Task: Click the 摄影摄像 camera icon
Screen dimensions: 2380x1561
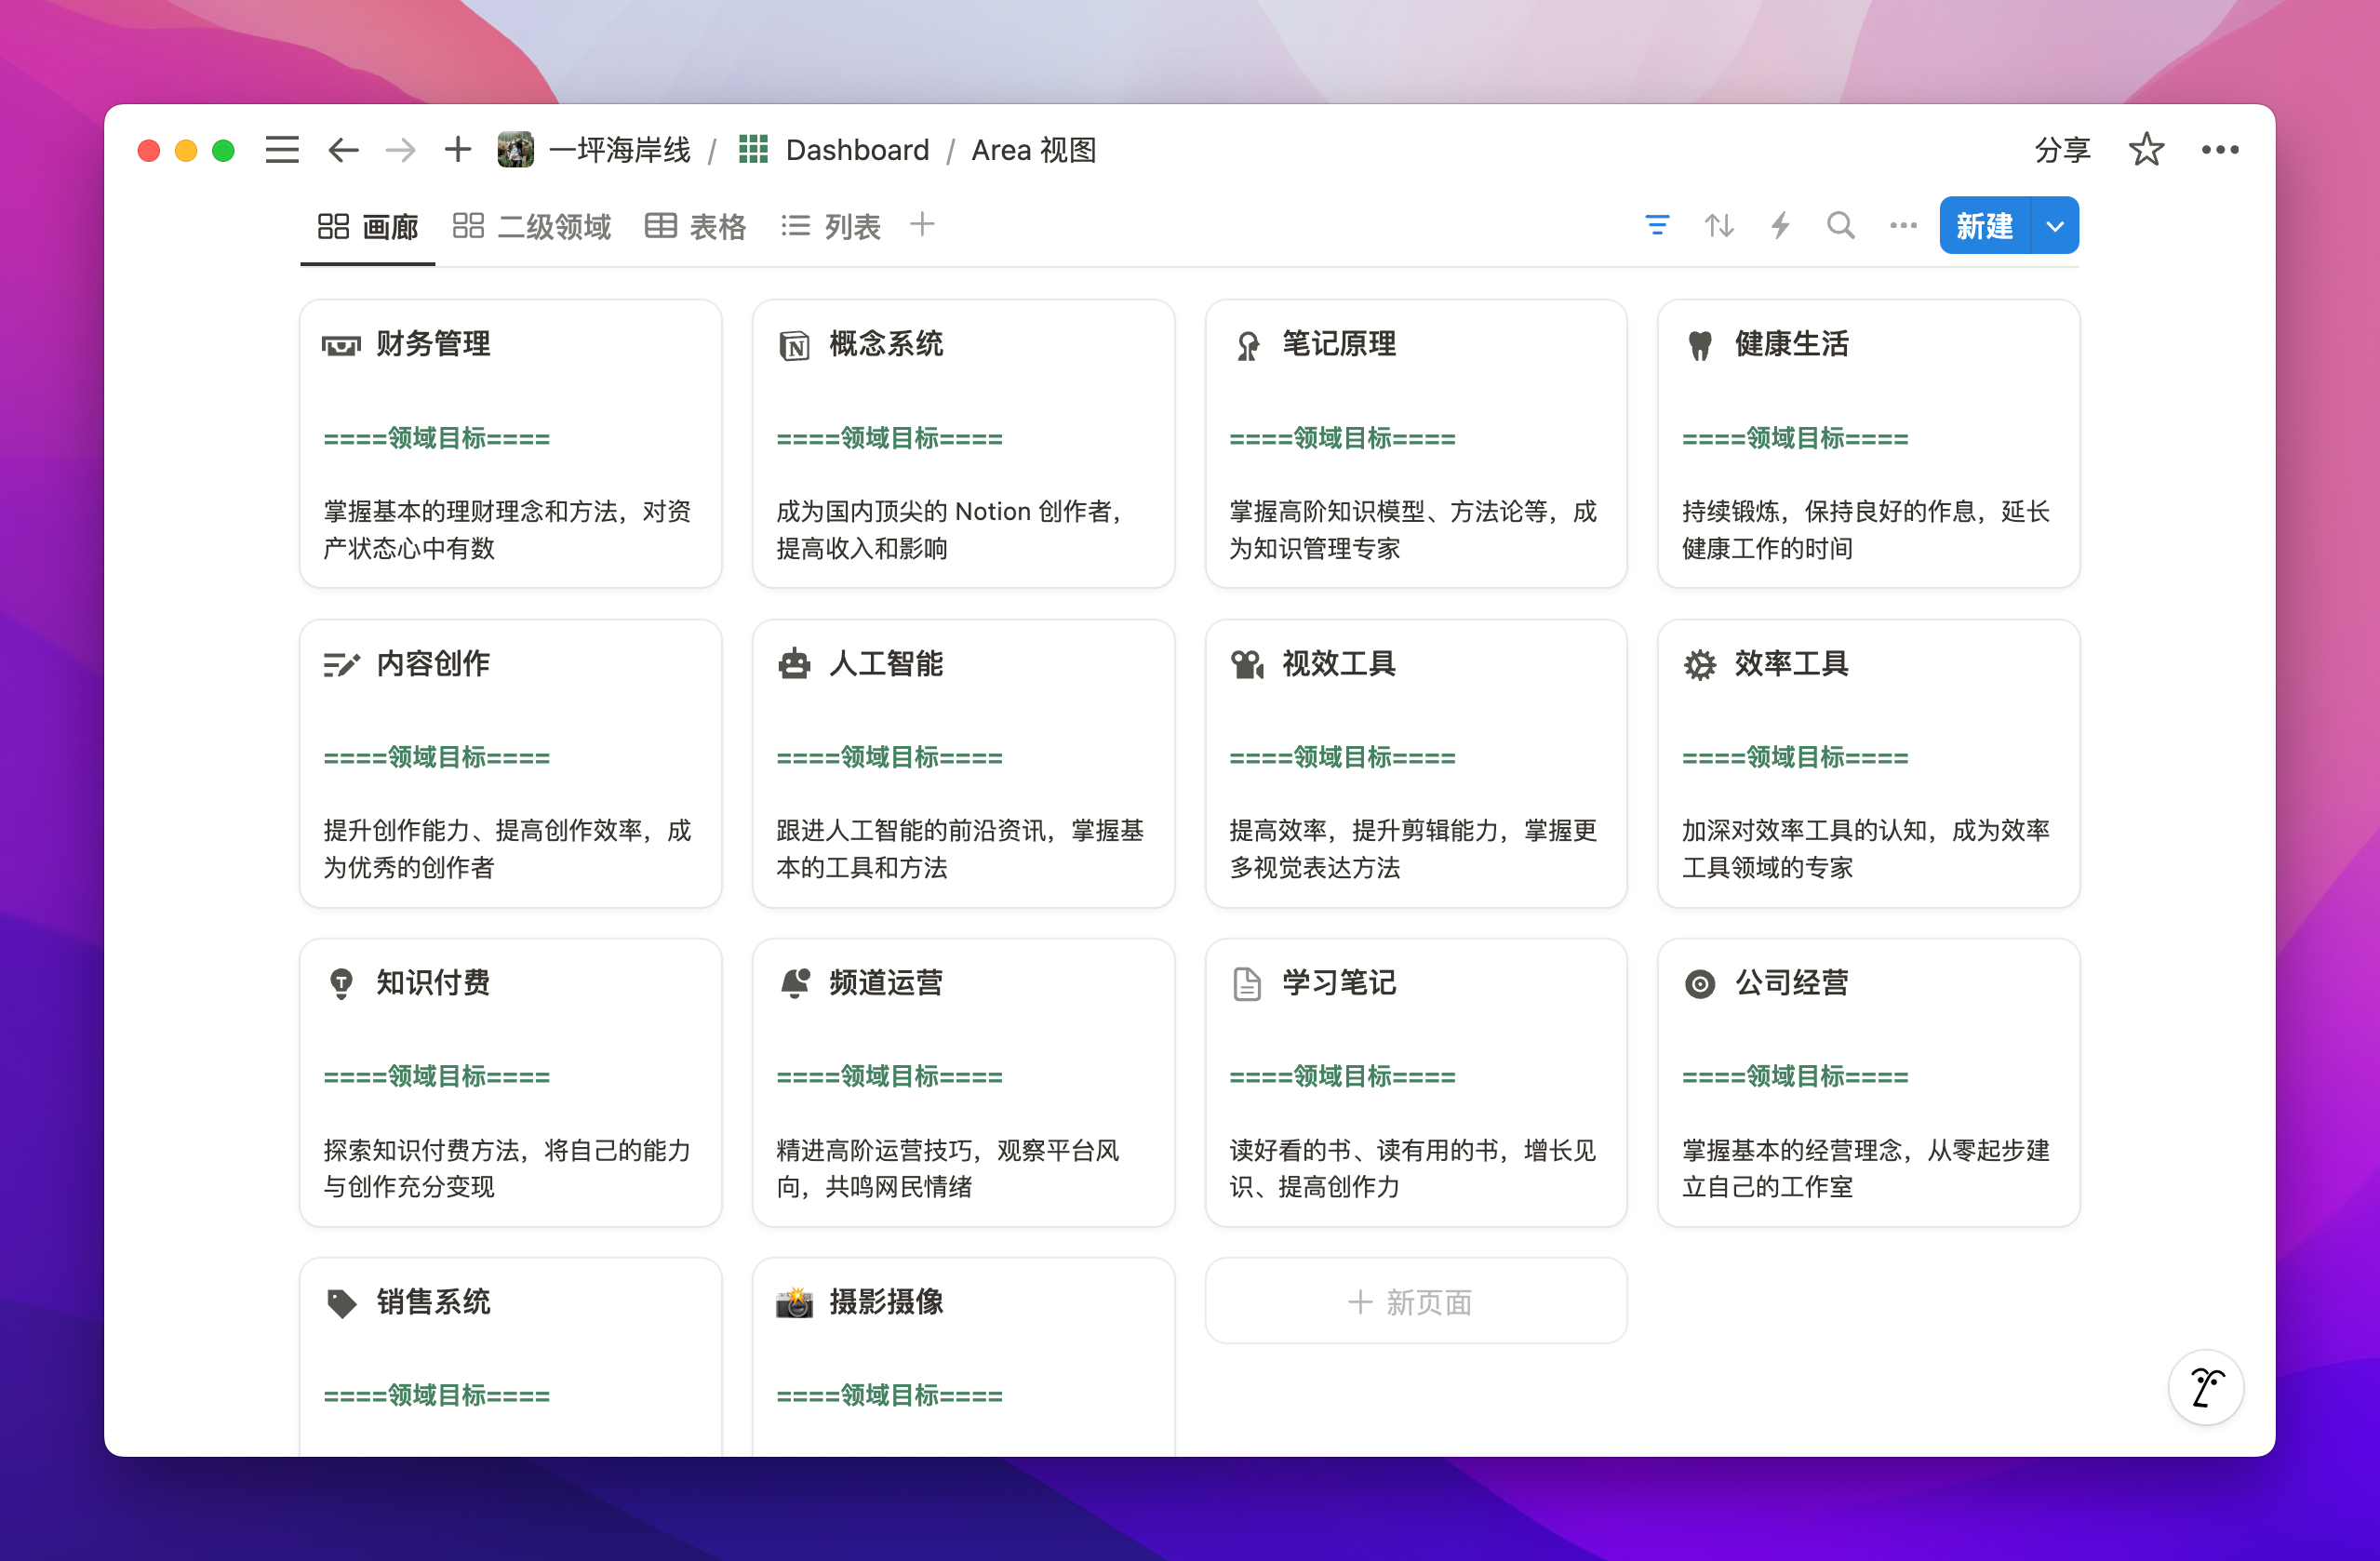Action: (794, 1302)
